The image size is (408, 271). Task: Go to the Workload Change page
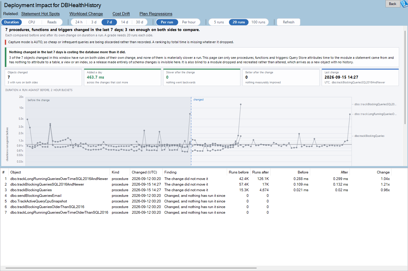click(x=86, y=14)
